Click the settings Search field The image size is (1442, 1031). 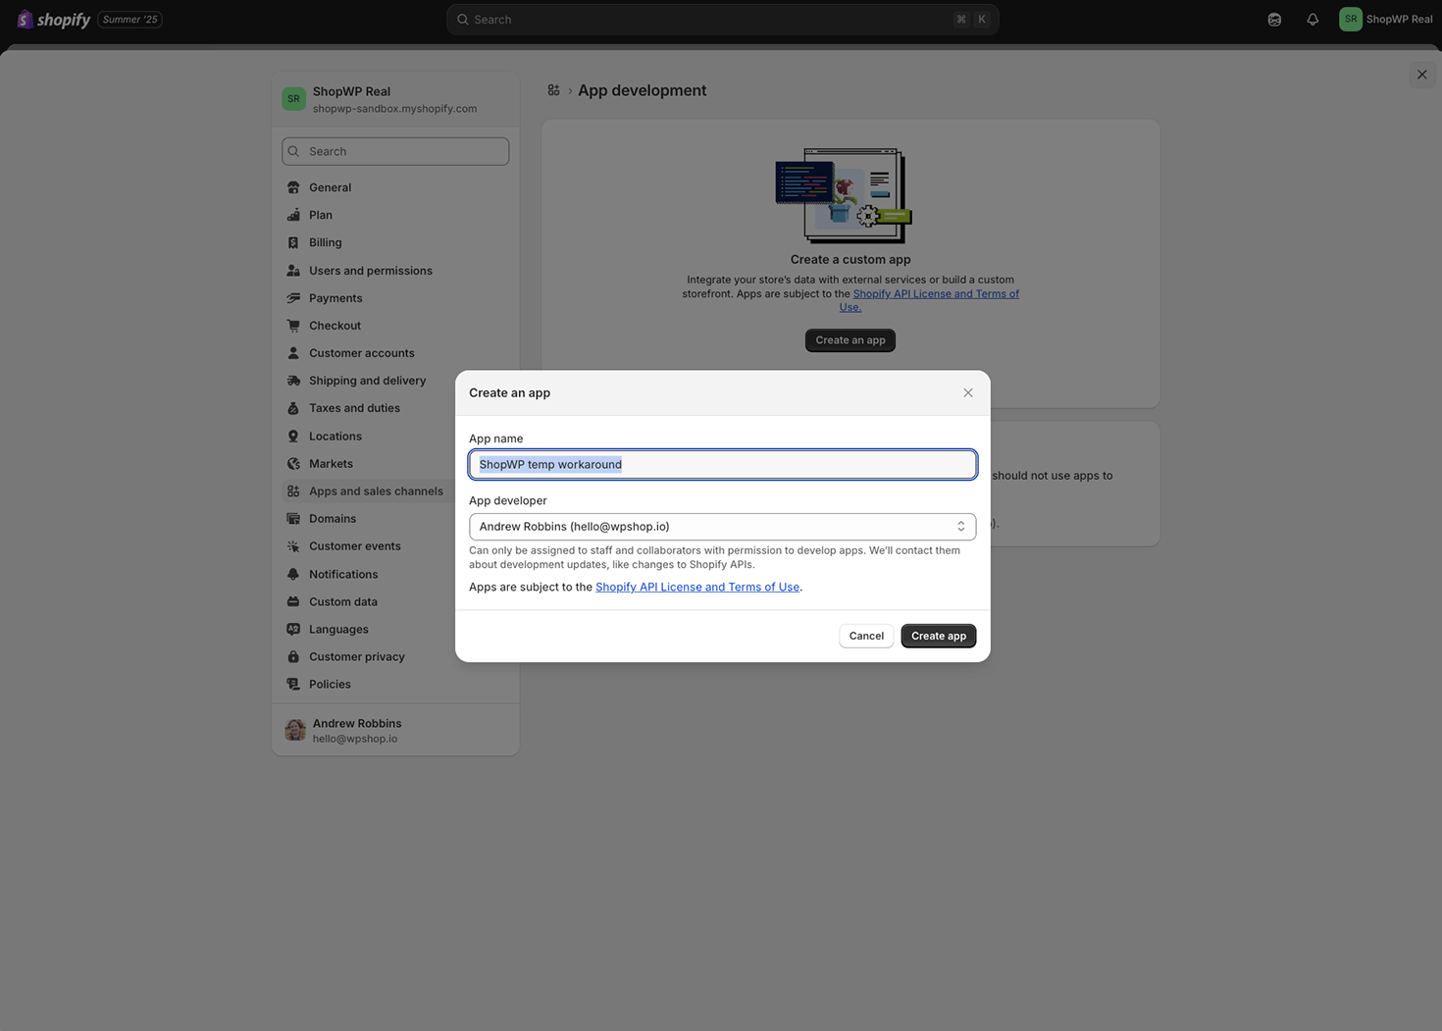coord(395,151)
